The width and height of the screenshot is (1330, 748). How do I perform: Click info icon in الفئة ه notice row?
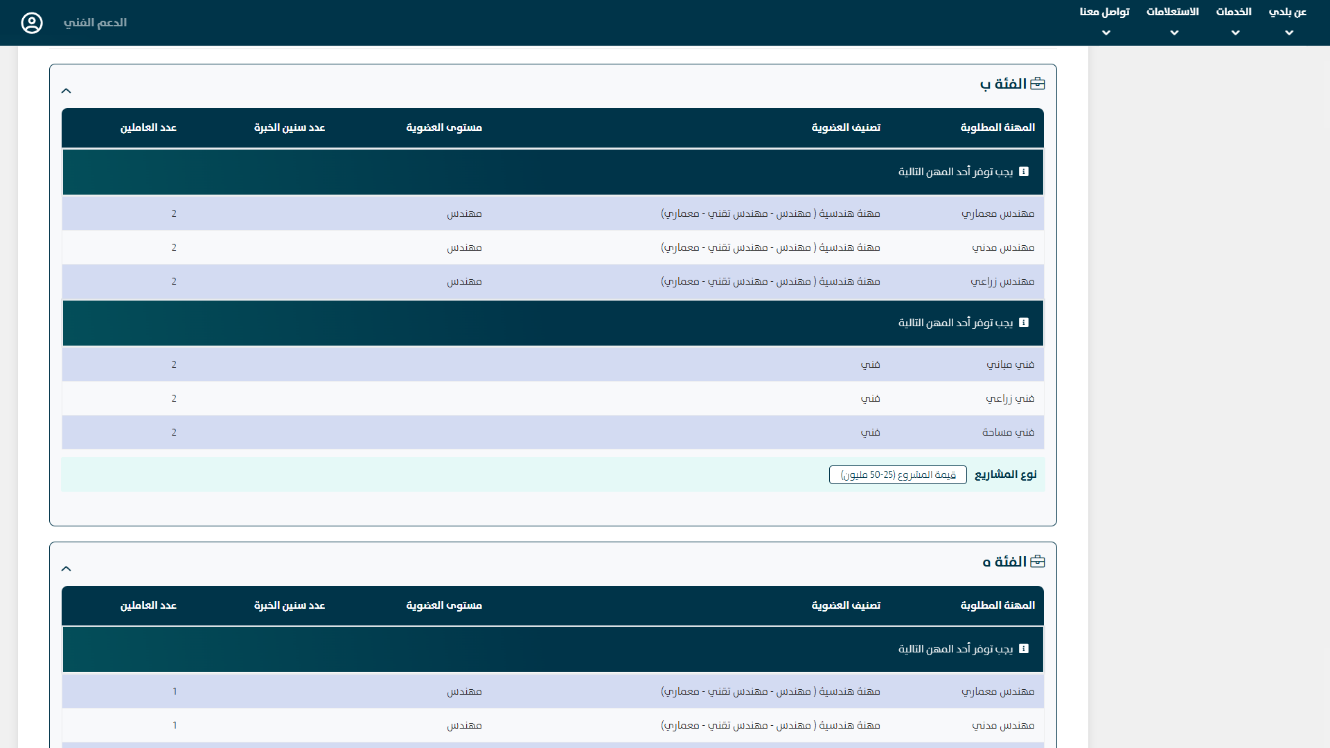click(x=1024, y=649)
